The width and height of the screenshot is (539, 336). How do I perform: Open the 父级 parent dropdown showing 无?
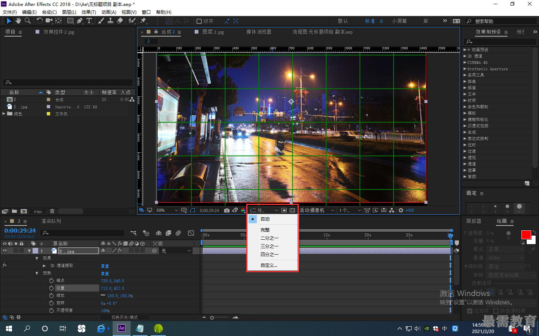tap(176, 251)
